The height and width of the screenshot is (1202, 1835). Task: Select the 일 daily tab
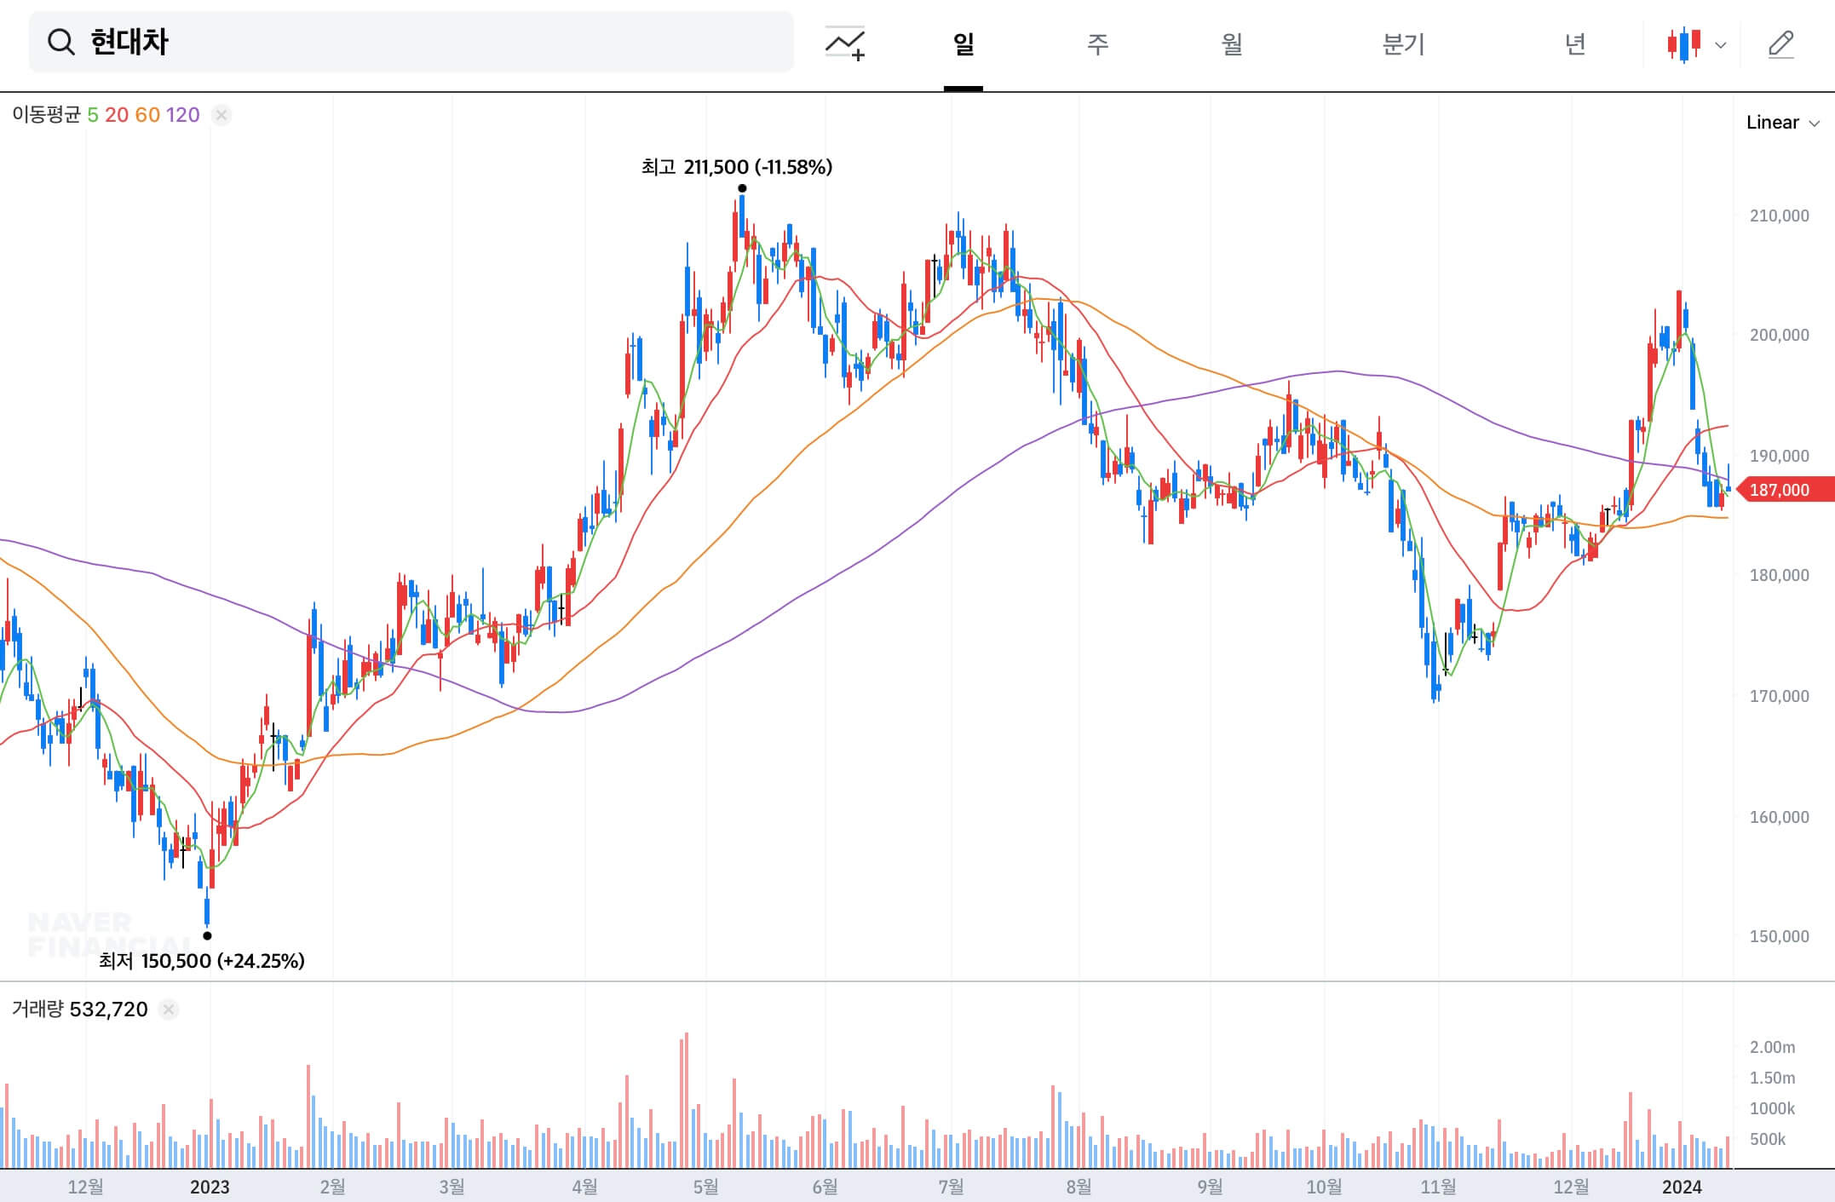coord(963,43)
